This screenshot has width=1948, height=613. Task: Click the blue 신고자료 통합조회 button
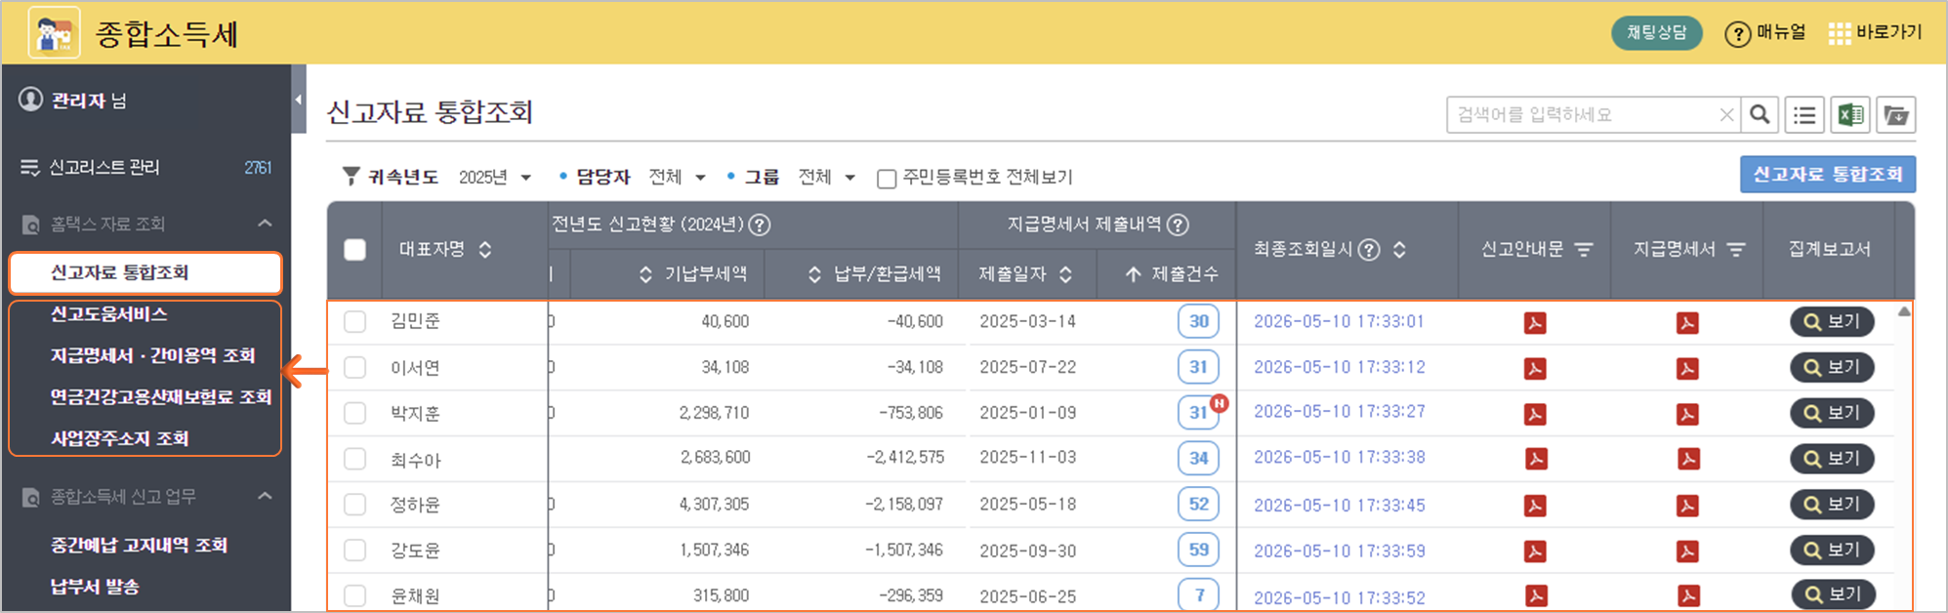pyautogui.click(x=1827, y=175)
